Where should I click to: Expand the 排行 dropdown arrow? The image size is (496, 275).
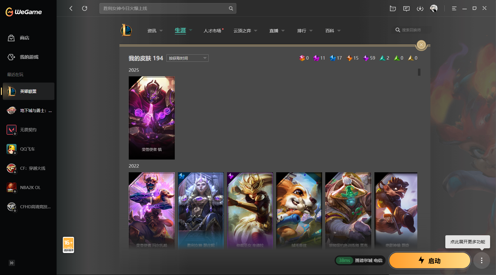coord(311,31)
